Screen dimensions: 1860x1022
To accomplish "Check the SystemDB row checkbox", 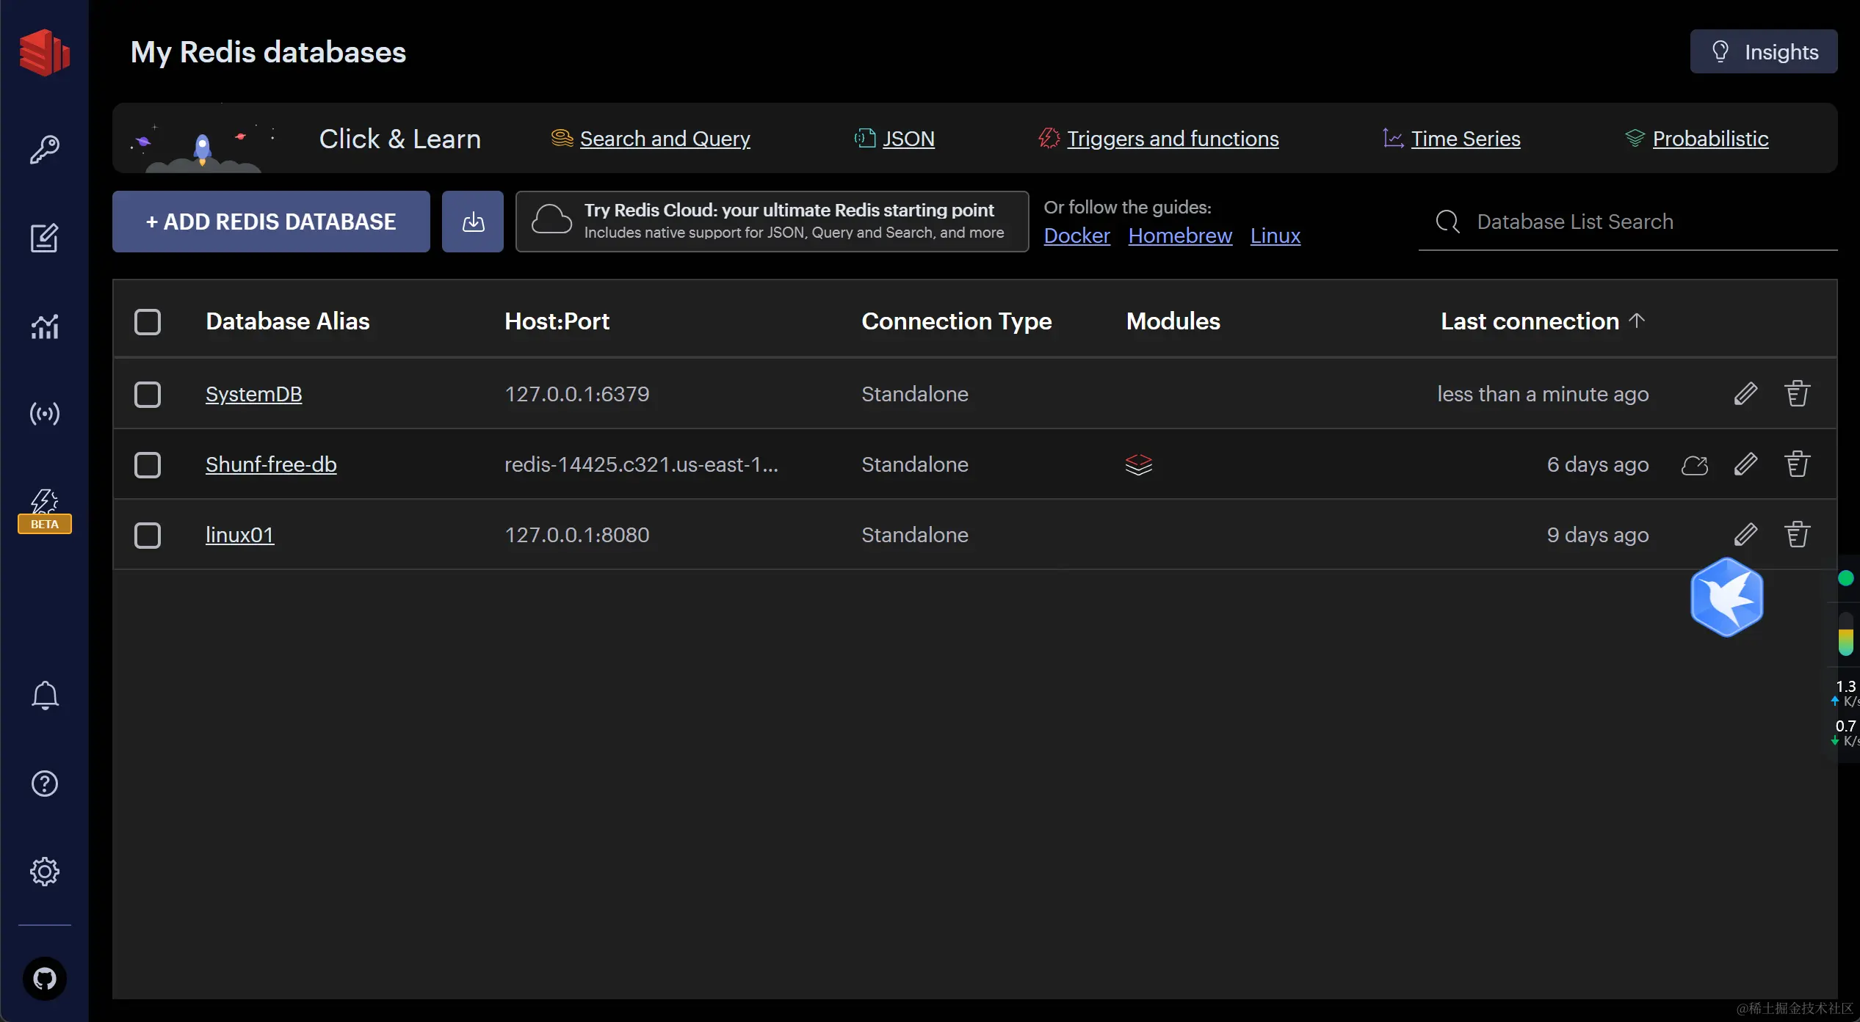I will (x=148, y=394).
